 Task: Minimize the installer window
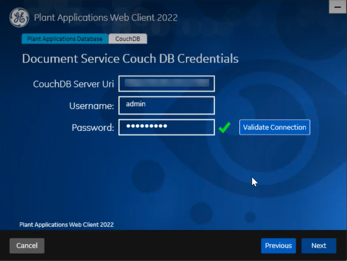[338, 7]
